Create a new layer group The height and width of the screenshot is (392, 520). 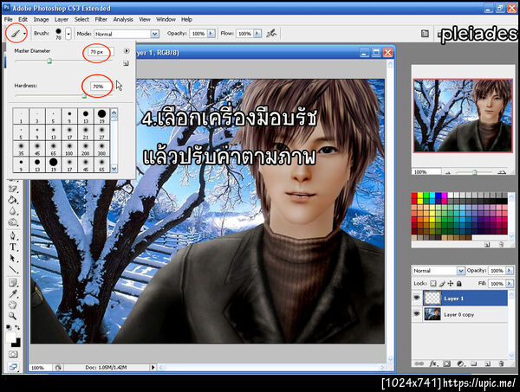[474, 363]
